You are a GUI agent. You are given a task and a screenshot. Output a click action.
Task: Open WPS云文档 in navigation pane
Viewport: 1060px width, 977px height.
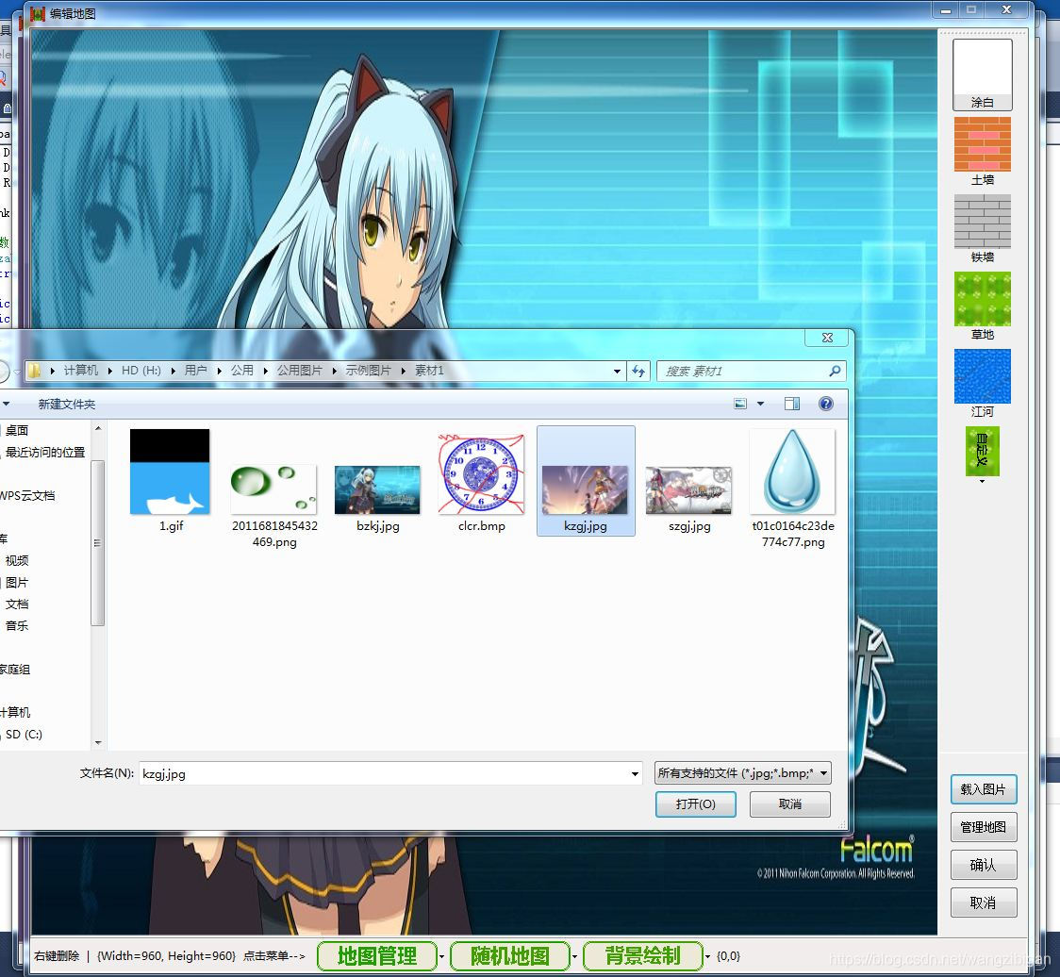point(27,496)
